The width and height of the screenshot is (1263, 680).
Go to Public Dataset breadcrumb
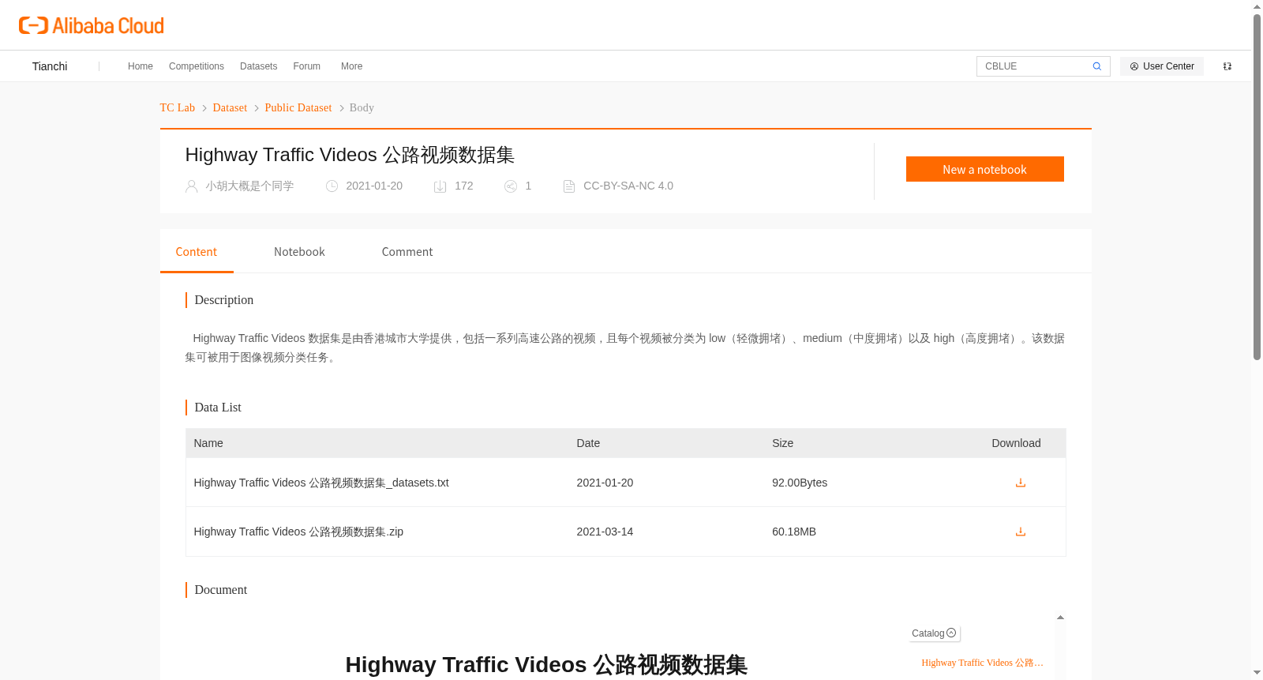point(298,107)
